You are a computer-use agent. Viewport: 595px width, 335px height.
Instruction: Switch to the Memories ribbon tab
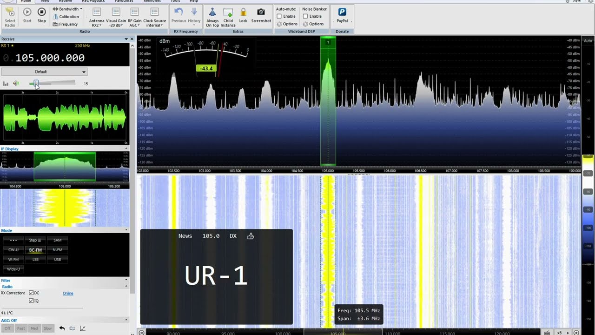click(x=152, y=1)
